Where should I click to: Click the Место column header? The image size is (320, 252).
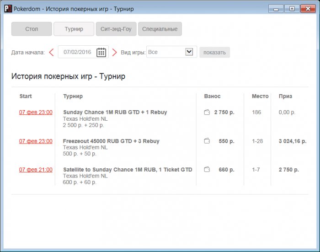[x=260, y=96]
